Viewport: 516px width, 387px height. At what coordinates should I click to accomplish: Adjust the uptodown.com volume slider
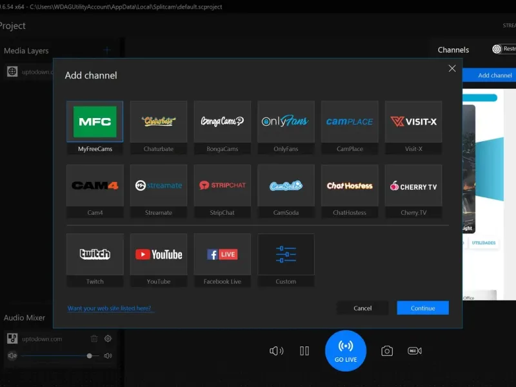(x=60, y=356)
